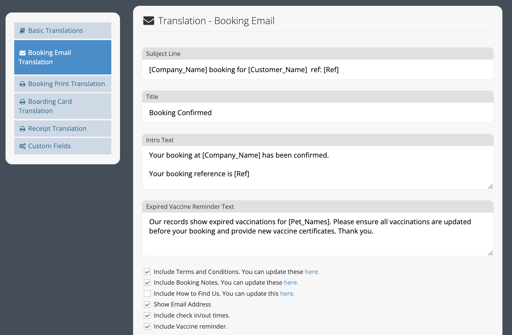512x335 pixels.
Task: Click the envelope icon in Booking Email Translation
Action: (x=22, y=53)
